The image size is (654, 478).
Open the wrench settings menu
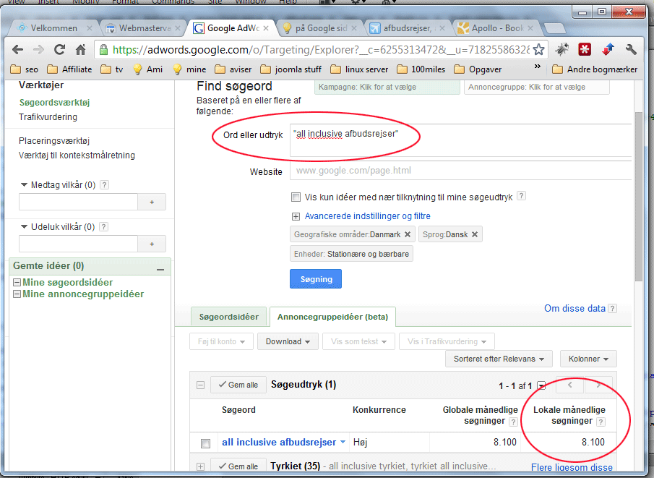(x=631, y=50)
